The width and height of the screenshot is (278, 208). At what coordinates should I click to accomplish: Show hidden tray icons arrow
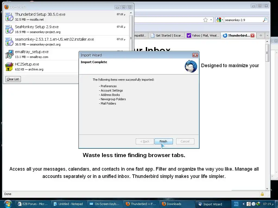[x=244, y=204]
